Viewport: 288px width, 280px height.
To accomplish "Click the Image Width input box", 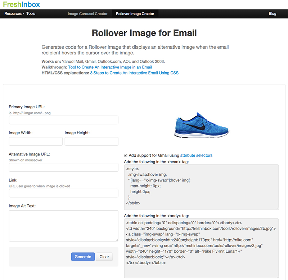I will (x=36, y=141).
